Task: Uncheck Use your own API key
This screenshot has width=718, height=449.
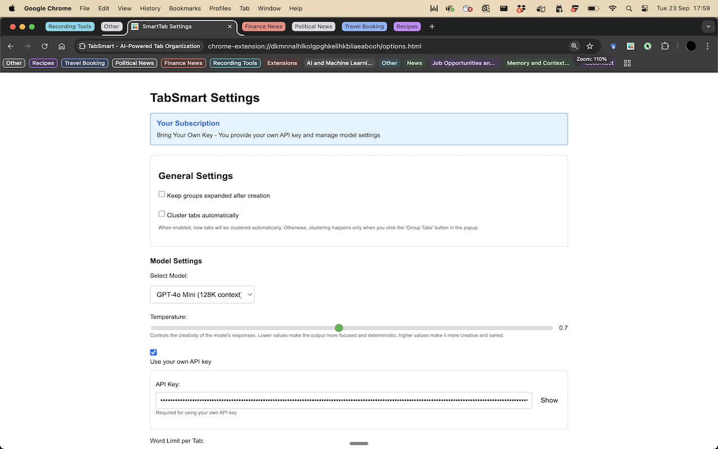Action: [x=153, y=352]
